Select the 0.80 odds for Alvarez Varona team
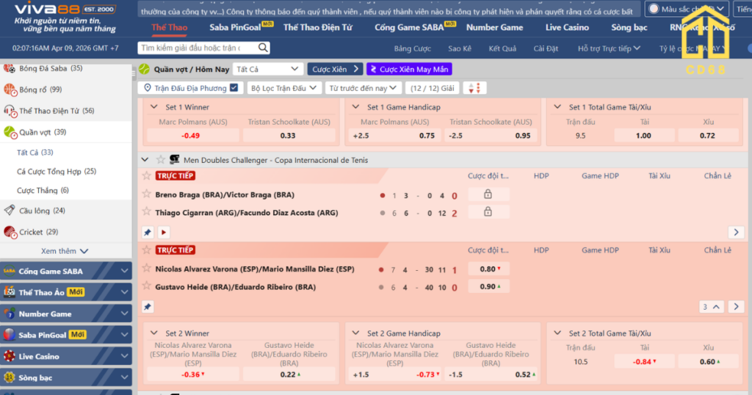Screen dimensions: 752x395 488,269
